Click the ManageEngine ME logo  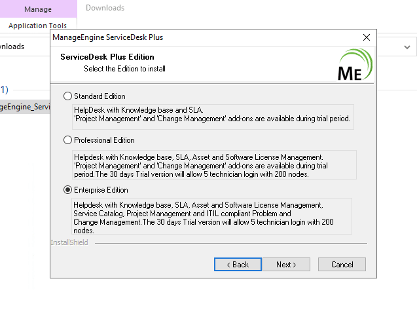click(355, 64)
